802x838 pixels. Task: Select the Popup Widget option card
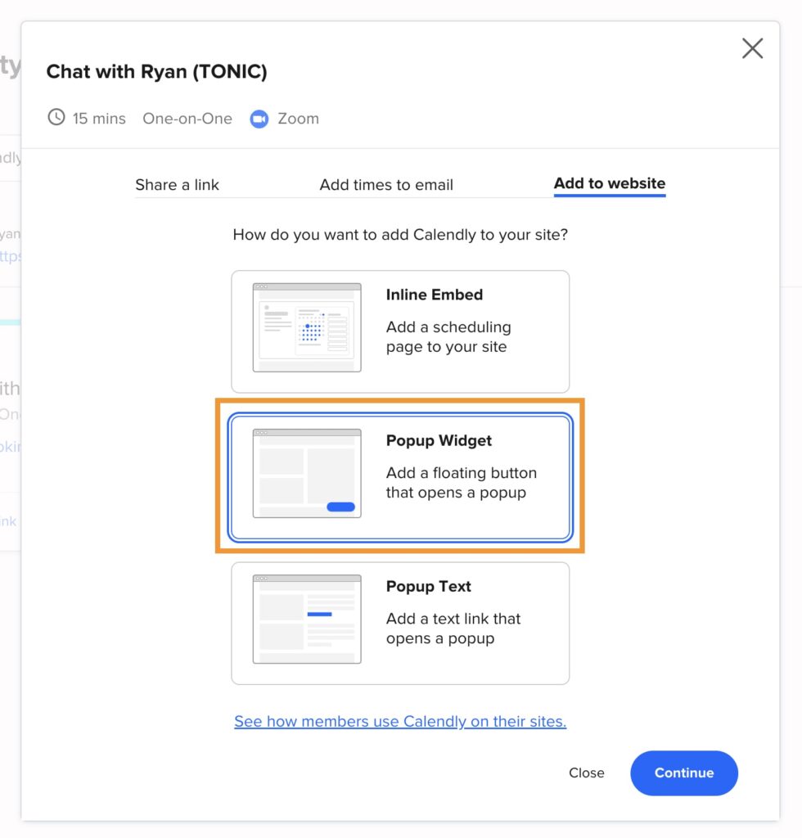click(x=400, y=477)
